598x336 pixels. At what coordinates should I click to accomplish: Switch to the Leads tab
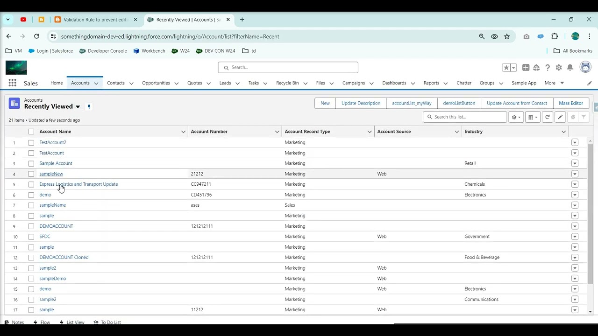pos(225,83)
